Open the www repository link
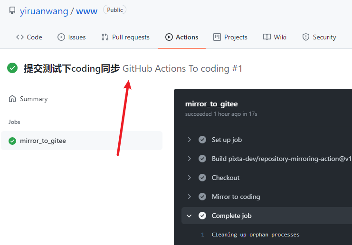Image resolution: width=352 pixels, height=245 pixels. click(x=86, y=11)
